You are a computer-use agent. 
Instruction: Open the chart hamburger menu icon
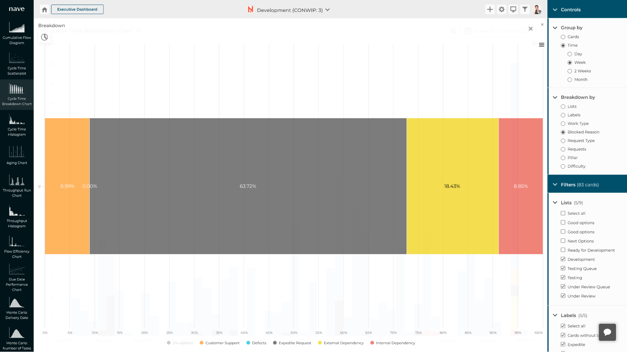(x=541, y=45)
